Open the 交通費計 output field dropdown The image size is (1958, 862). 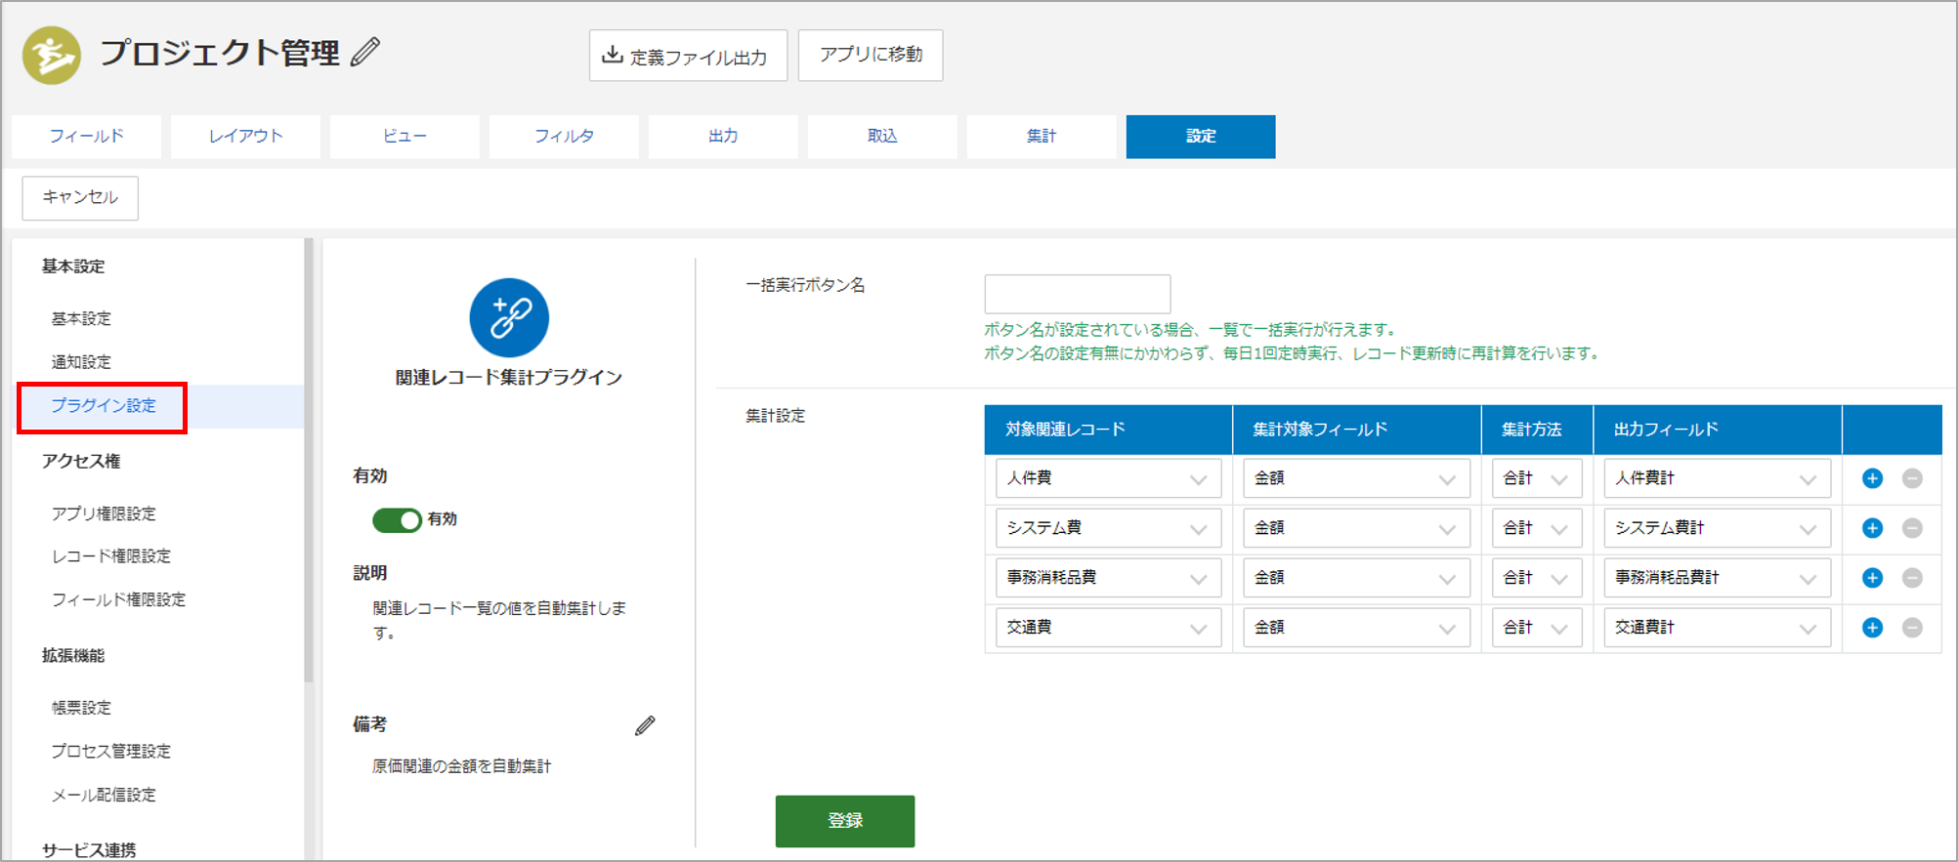[1717, 628]
